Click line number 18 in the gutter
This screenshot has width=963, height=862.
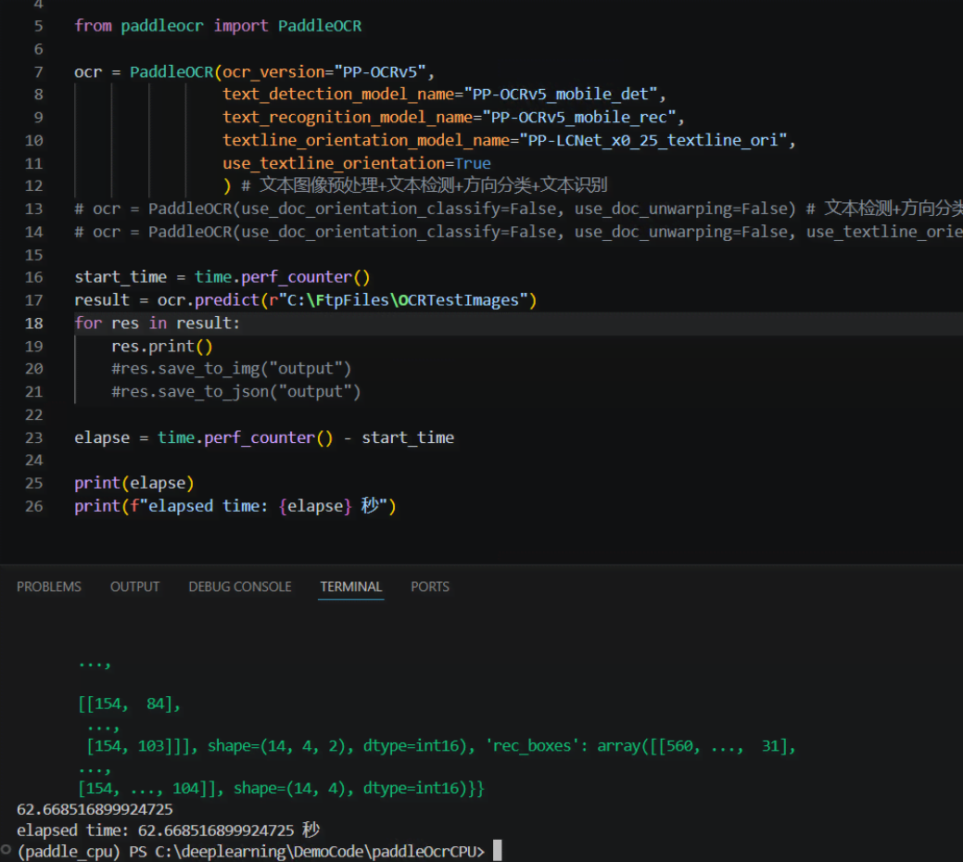coord(33,323)
